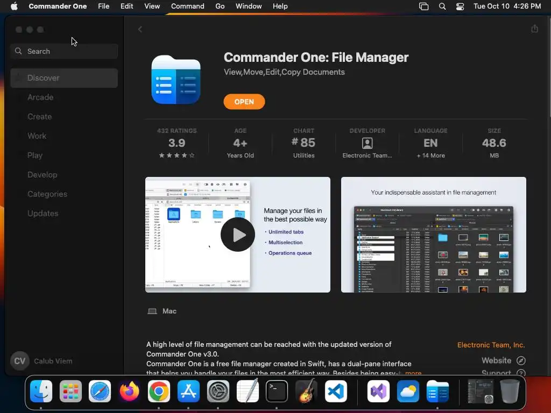Select Arcade in the sidebar

(64, 97)
